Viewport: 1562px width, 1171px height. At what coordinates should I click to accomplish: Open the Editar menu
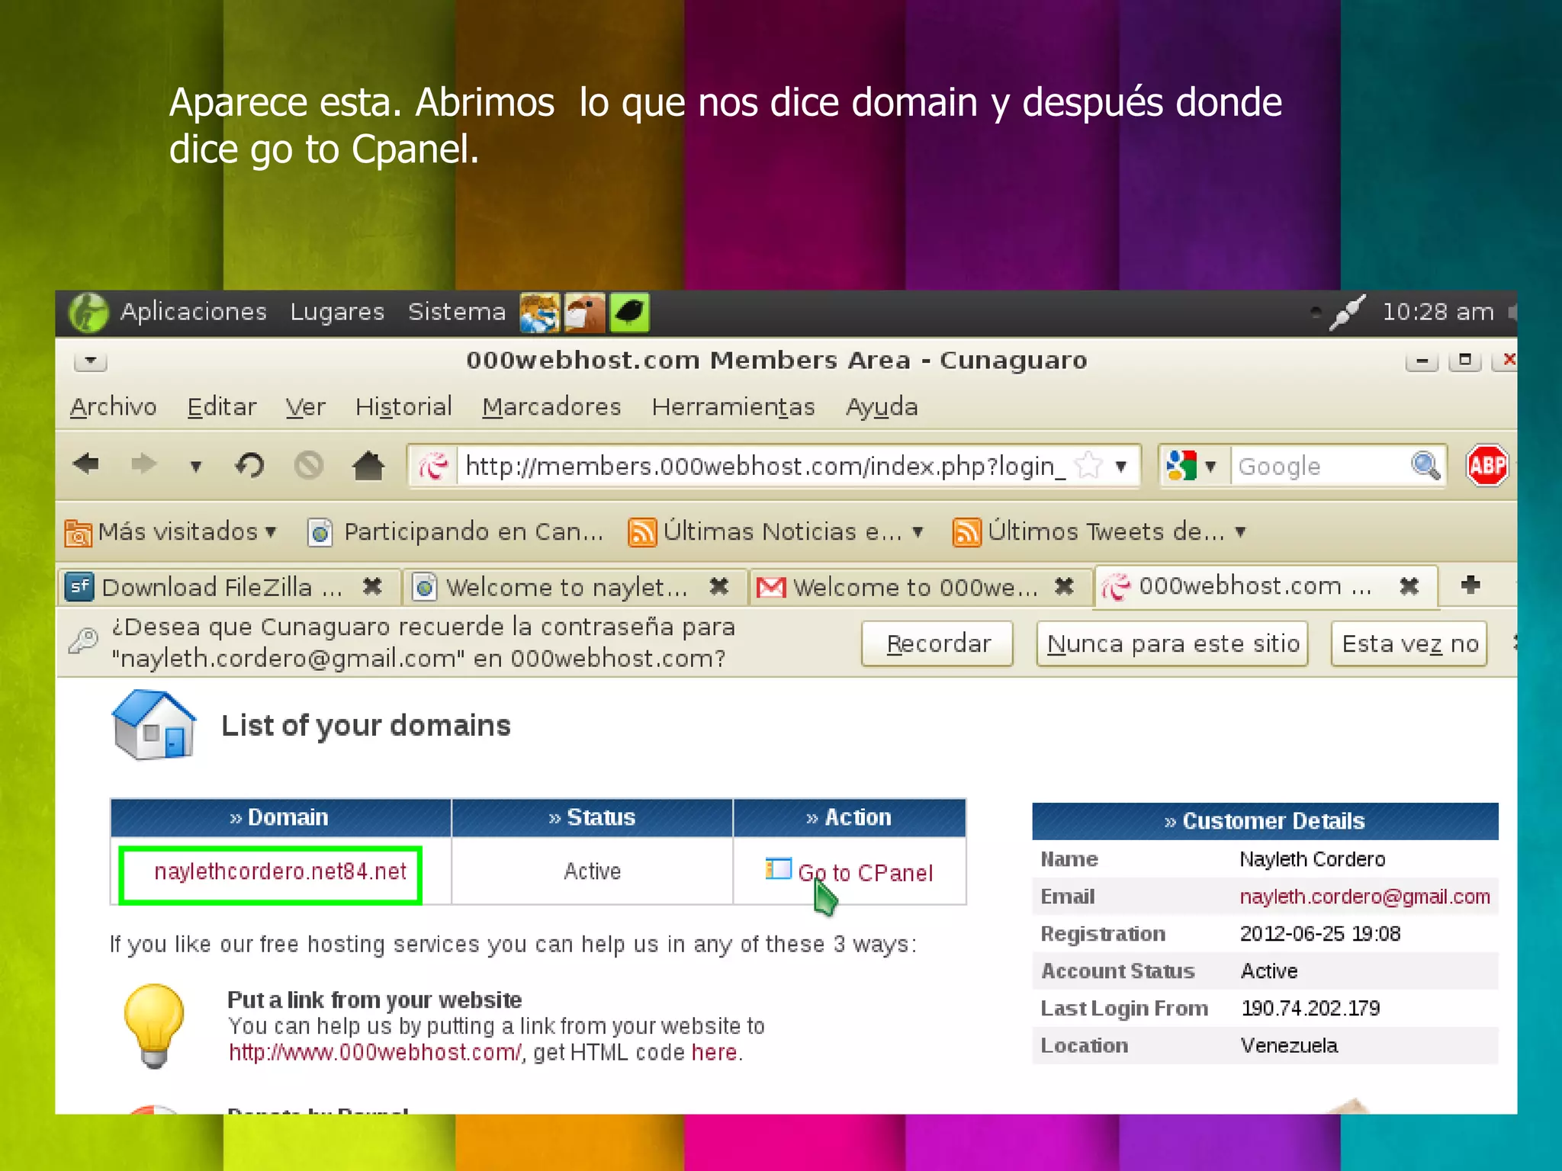(x=222, y=407)
